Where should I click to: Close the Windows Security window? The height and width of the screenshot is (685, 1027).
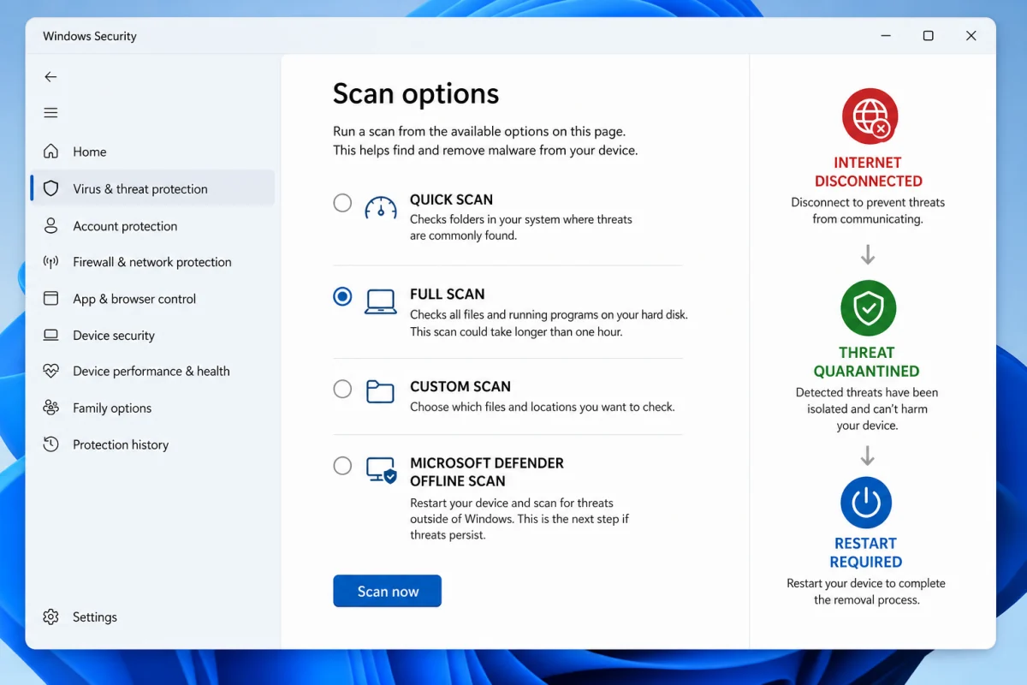[x=971, y=36]
